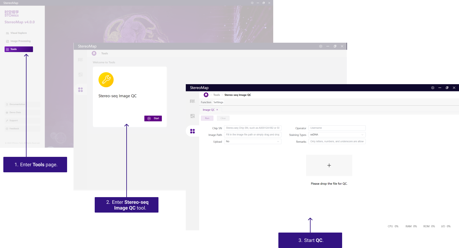Viewport: 459px width, 248px height.
Task: Click the Stereo-seq Image QC breadcrumb
Action: pos(238,95)
